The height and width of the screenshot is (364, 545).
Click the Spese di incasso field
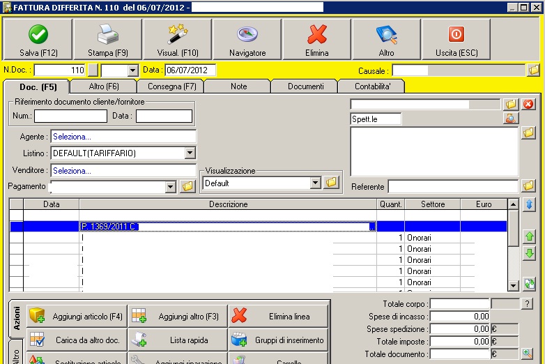click(460, 317)
